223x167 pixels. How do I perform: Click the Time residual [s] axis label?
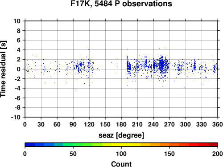(x=3, y=69)
